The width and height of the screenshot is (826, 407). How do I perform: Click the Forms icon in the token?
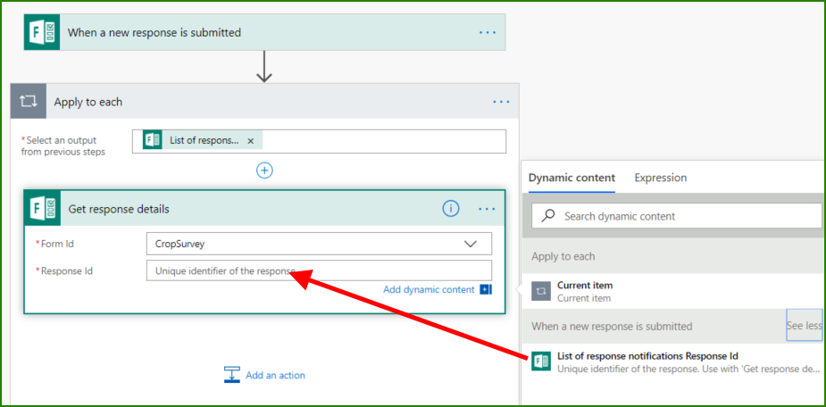click(x=152, y=141)
